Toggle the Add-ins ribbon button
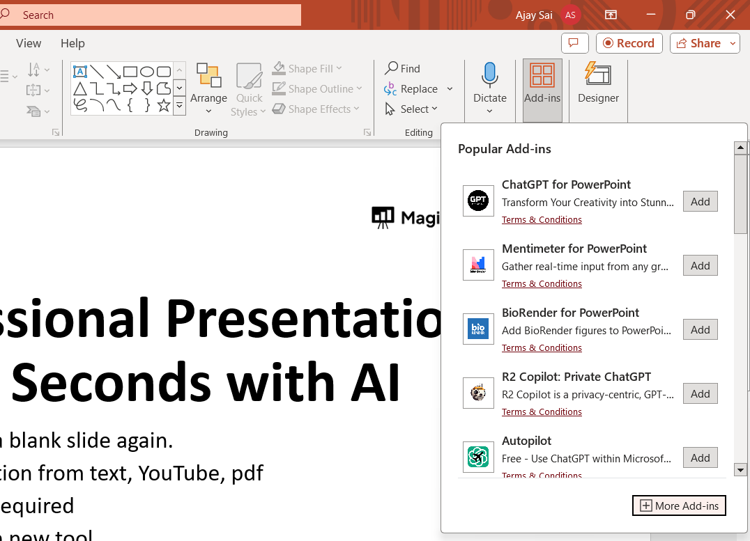750x541 pixels. tap(542, 85)
